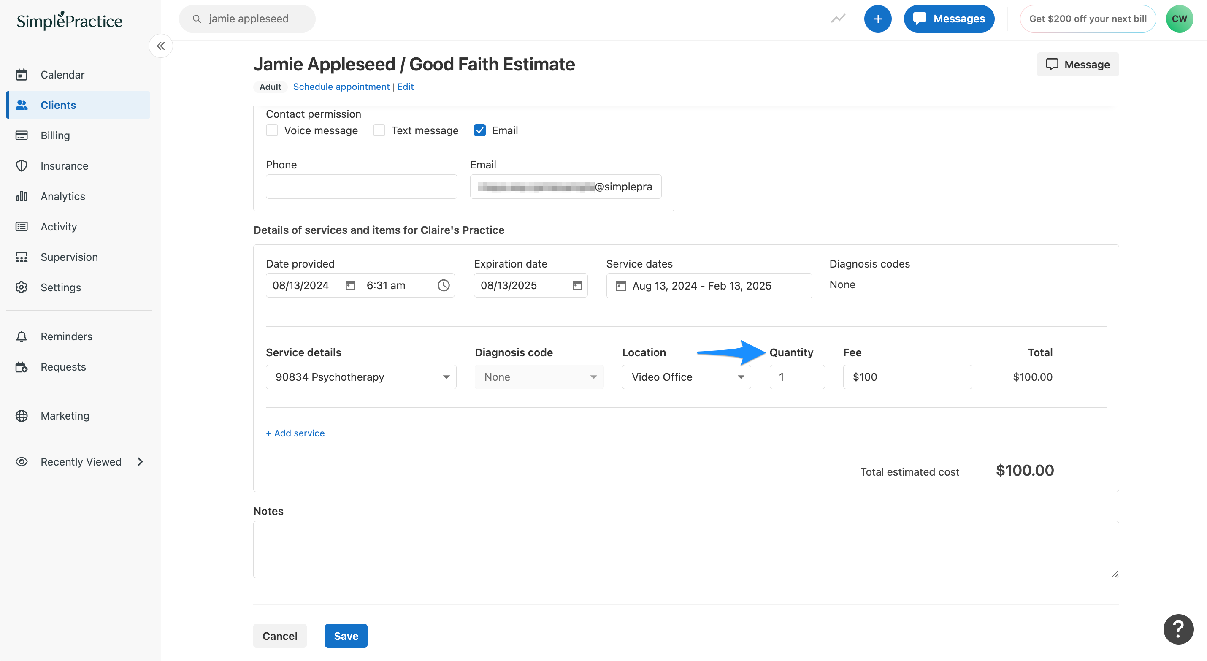Click the Insurance shield icon
Image resolution: width=1207 pixels, height=661 pixels.
click(22, 166)
